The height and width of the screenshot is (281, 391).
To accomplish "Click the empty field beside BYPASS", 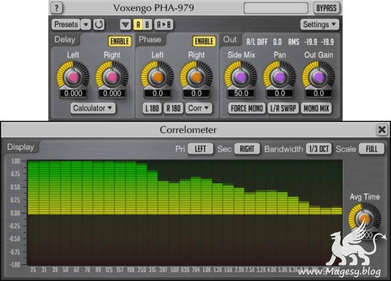I will coord(276,8).
